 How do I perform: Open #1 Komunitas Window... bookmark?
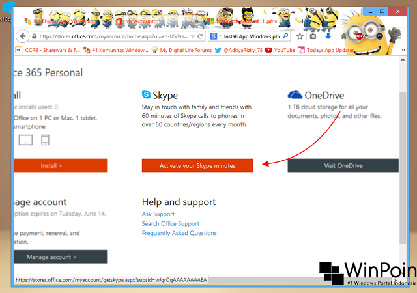click(116, 50)
